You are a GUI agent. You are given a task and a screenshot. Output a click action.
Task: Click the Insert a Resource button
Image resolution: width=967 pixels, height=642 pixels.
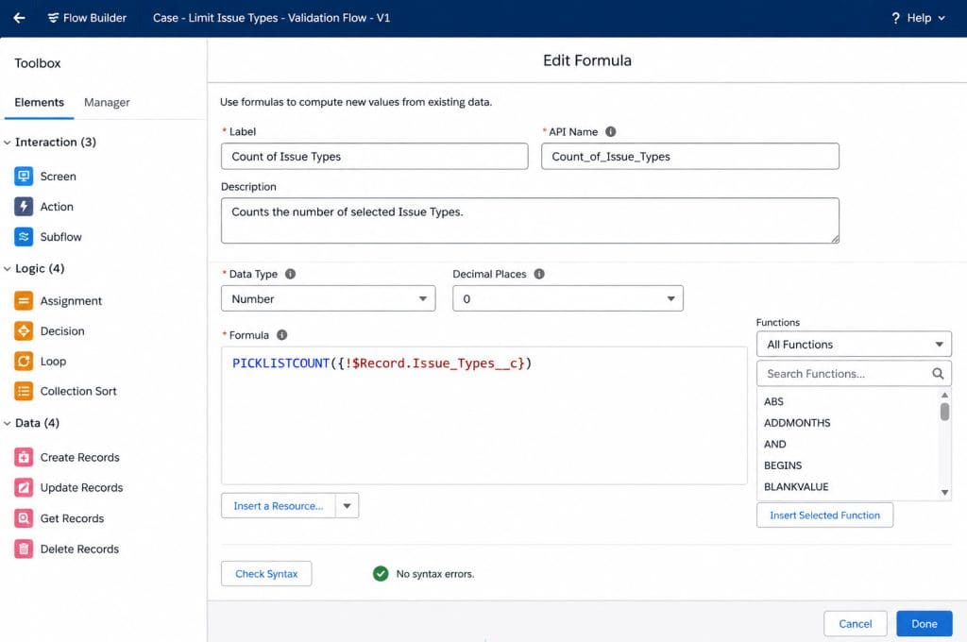[279, 506]
